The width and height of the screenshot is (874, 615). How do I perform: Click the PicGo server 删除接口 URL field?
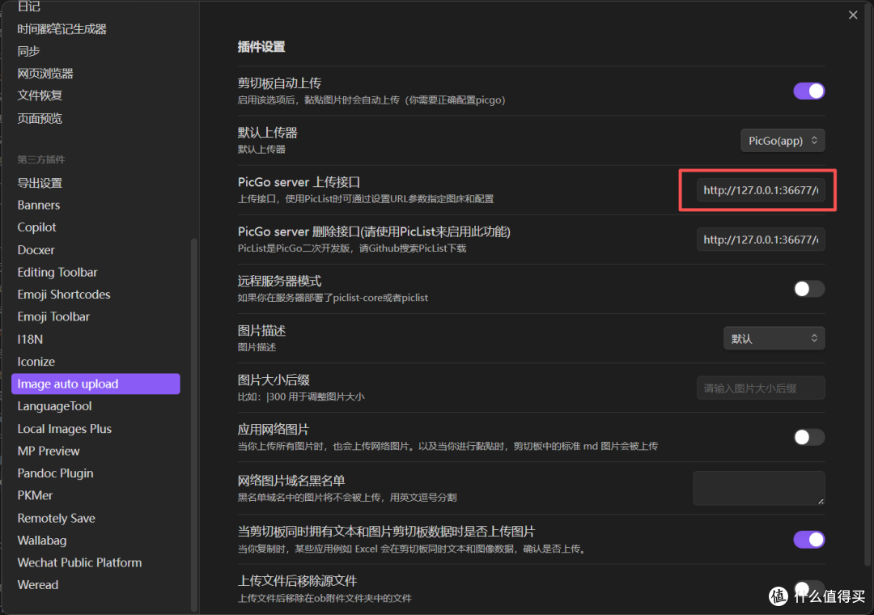(760, 240)
